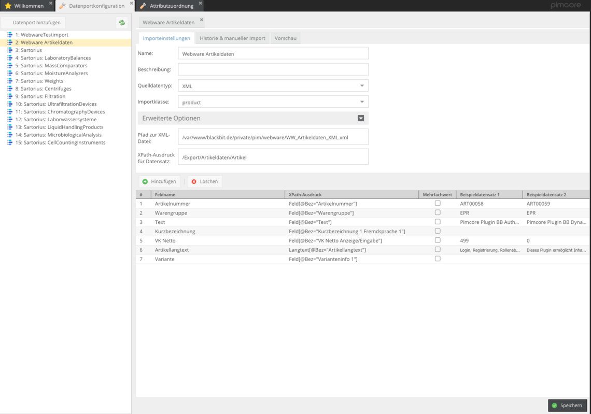The width and height of the screenshot is (591, 414).
Task: Click the XPath-Ausdruck column header
Action: [351, 195]
